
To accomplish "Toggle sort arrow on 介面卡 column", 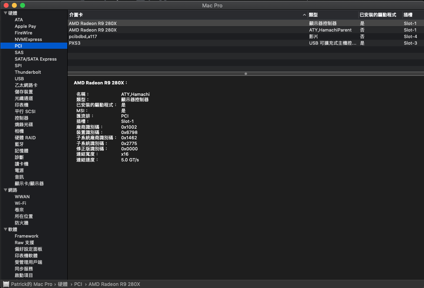I will pyautogui.click(x=304, y=15).
